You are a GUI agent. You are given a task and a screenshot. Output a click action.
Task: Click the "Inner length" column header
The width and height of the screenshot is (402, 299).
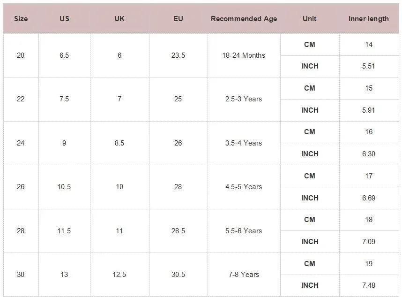click(x=369, y=19)
